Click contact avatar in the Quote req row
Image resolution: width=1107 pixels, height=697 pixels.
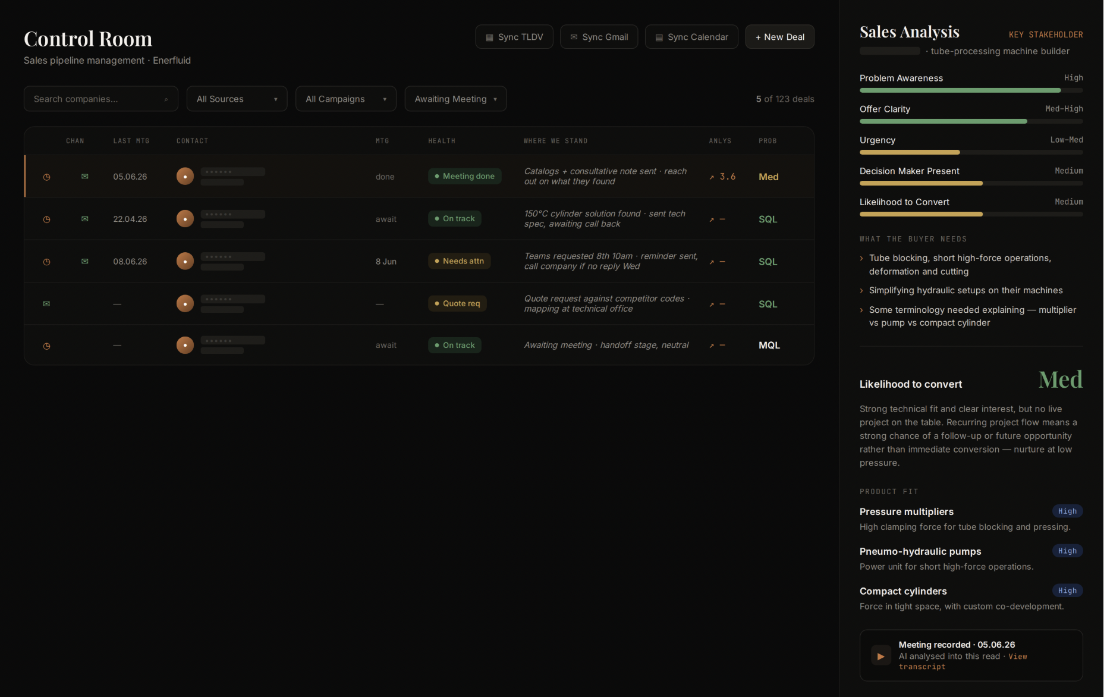tap(185, 303)
